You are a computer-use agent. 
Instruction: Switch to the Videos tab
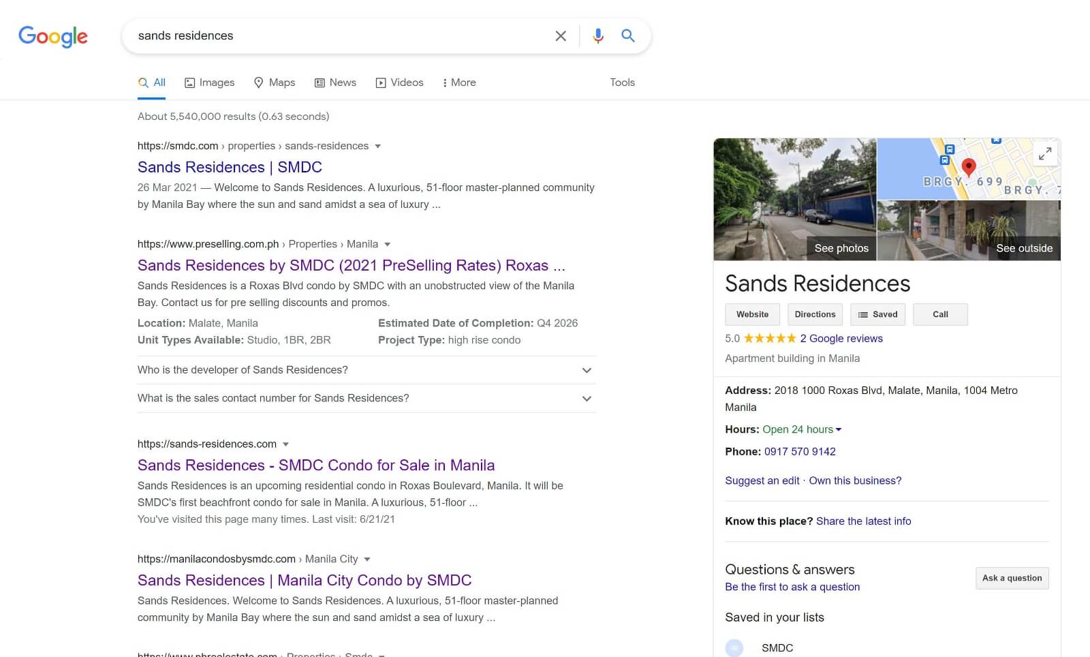tap(400, 82)
